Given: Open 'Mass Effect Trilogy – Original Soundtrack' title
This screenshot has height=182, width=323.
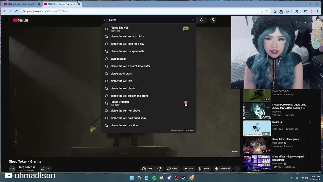Looking at the screenshot, I should [288, 158].
